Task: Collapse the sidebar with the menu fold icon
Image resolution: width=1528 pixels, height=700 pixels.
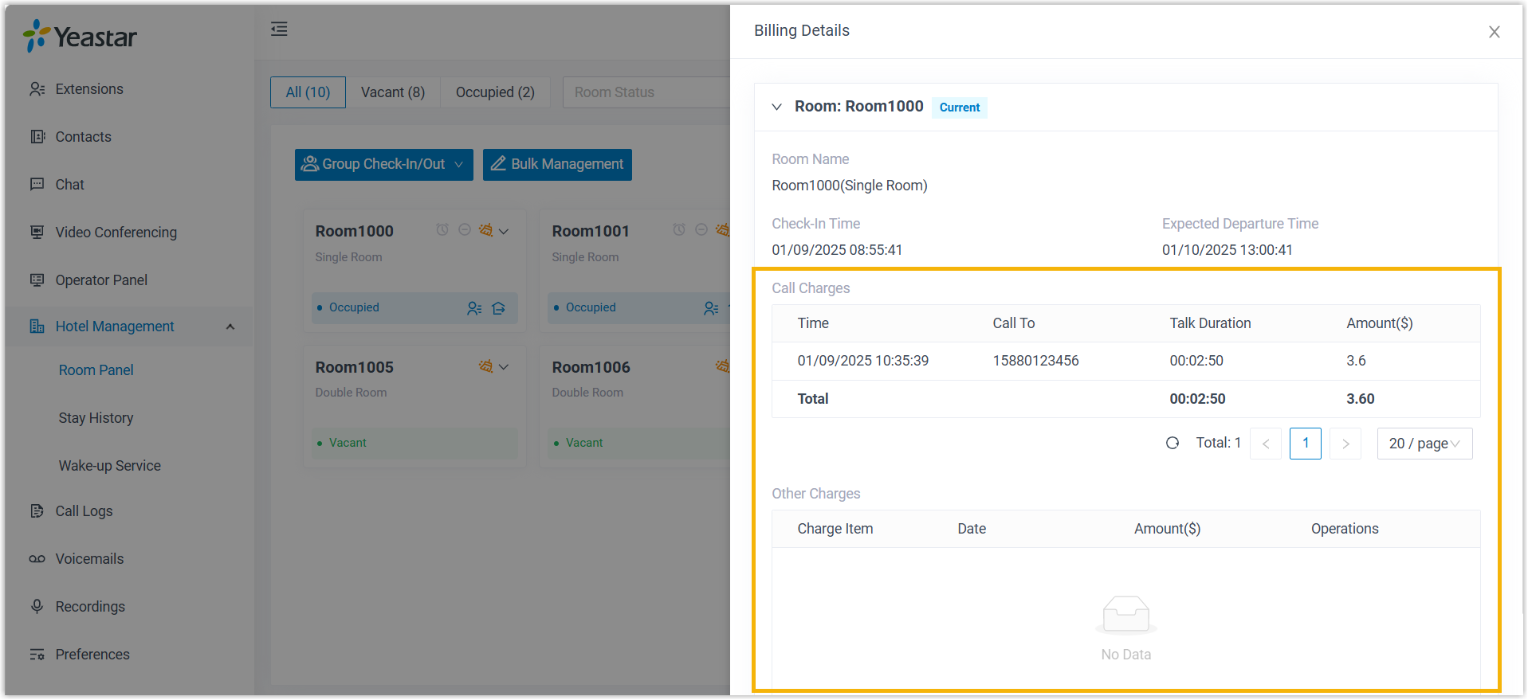Action: 279,29
